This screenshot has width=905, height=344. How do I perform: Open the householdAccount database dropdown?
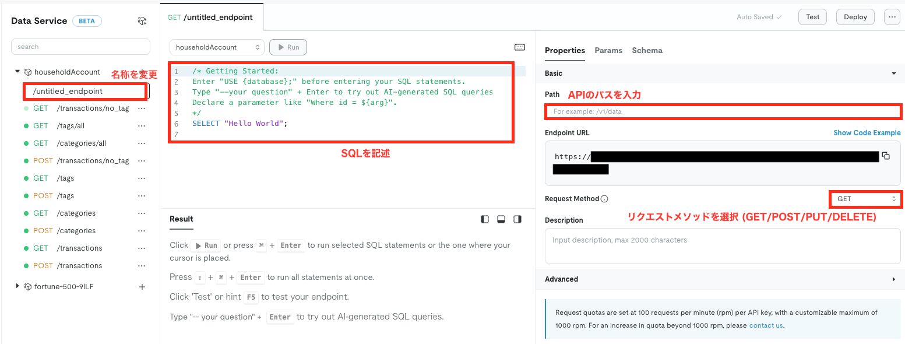pyautogui.click(x=217, y=47)
